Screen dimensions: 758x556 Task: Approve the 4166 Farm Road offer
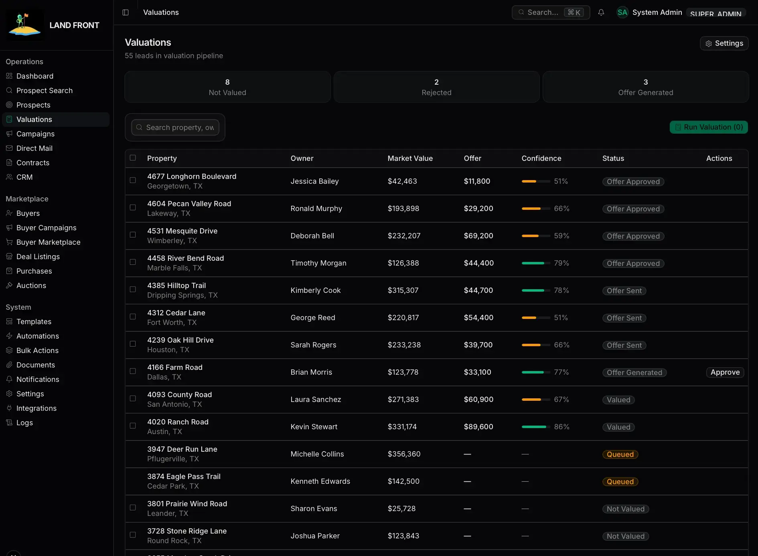(x=725, y=372)
